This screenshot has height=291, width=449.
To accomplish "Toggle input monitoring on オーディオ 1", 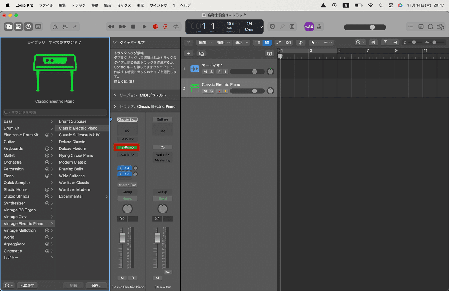I will point(226,71).
